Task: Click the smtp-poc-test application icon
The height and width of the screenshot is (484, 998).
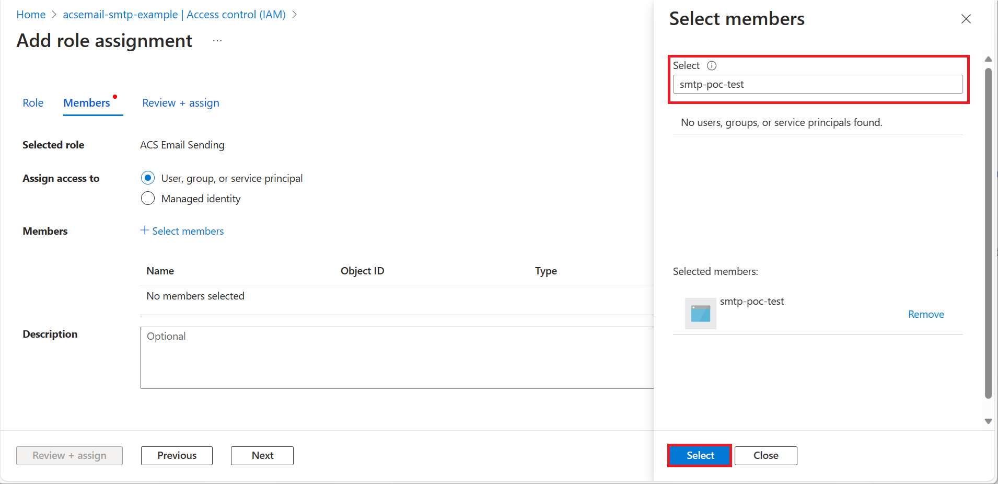Action: pos(700,313)
